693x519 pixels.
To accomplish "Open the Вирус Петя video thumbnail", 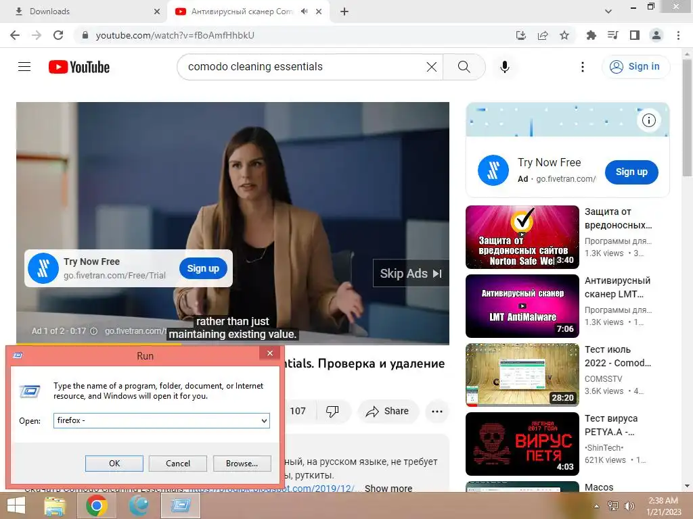I will (x=522, y=443).
